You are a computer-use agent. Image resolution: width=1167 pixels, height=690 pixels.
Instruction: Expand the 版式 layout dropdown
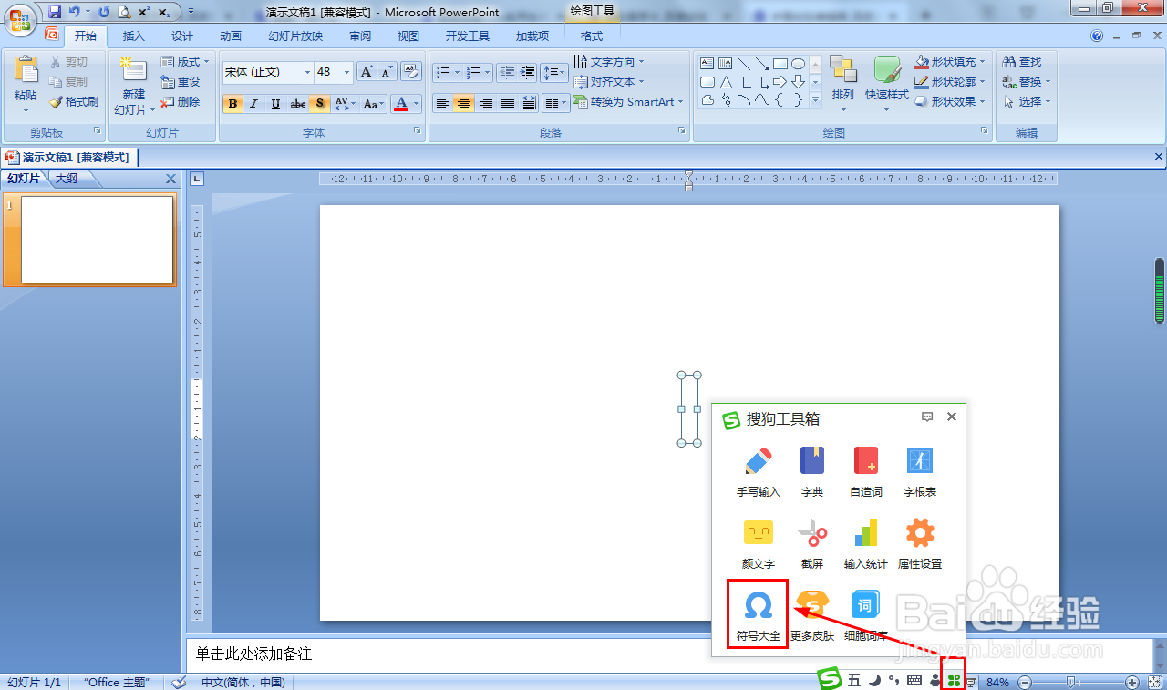pos(185,62)
